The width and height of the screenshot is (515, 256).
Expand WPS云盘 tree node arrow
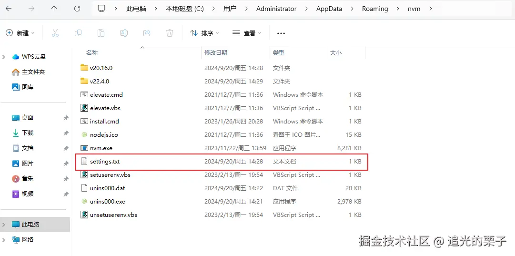[x=4, y=57]
